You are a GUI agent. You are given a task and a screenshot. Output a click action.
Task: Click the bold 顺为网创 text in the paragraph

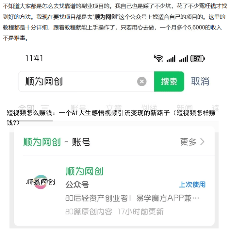point(106,17)
